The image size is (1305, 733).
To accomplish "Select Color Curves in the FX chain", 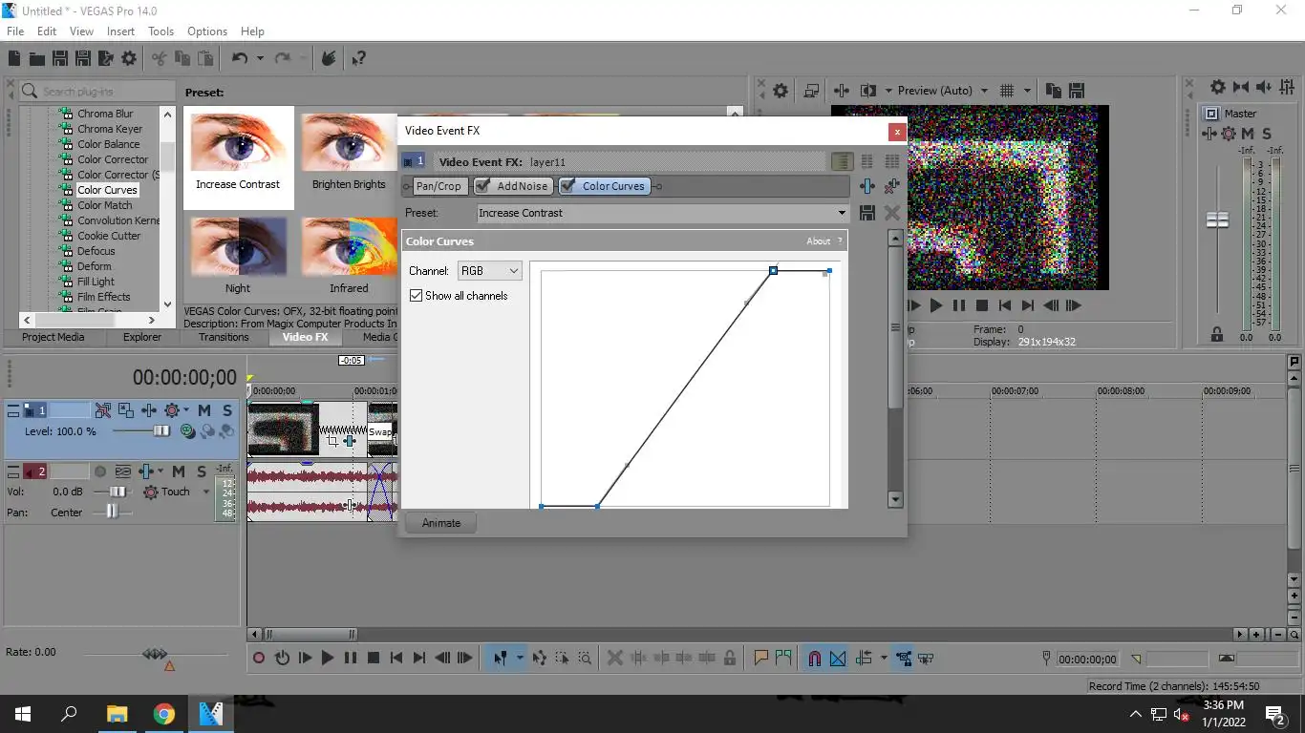I will [x=604, y=186].
